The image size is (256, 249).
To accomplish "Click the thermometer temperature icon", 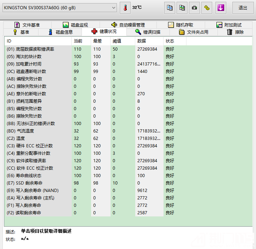I will coord(125,8).
